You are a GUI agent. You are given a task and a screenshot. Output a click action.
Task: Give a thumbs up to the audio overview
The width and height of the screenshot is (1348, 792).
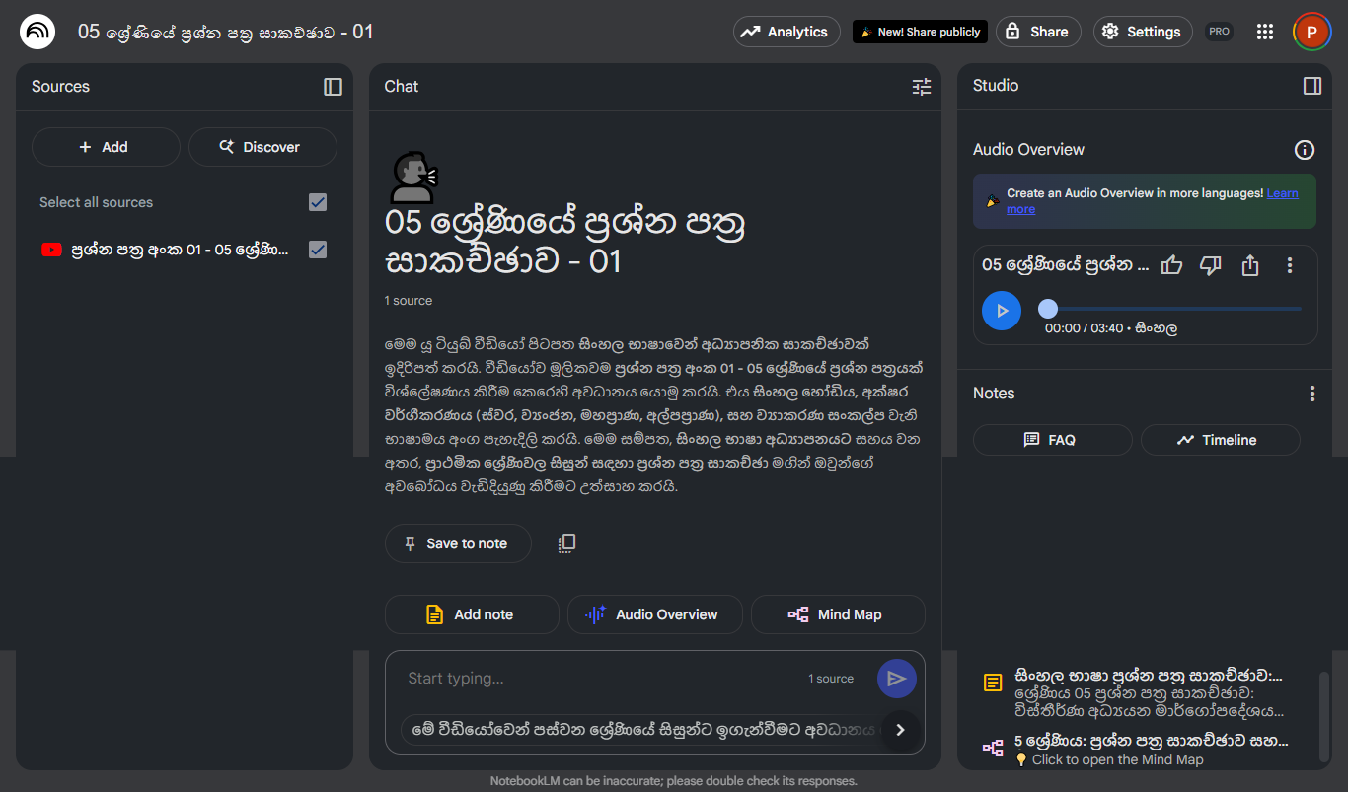click(x=1171, y=265)
